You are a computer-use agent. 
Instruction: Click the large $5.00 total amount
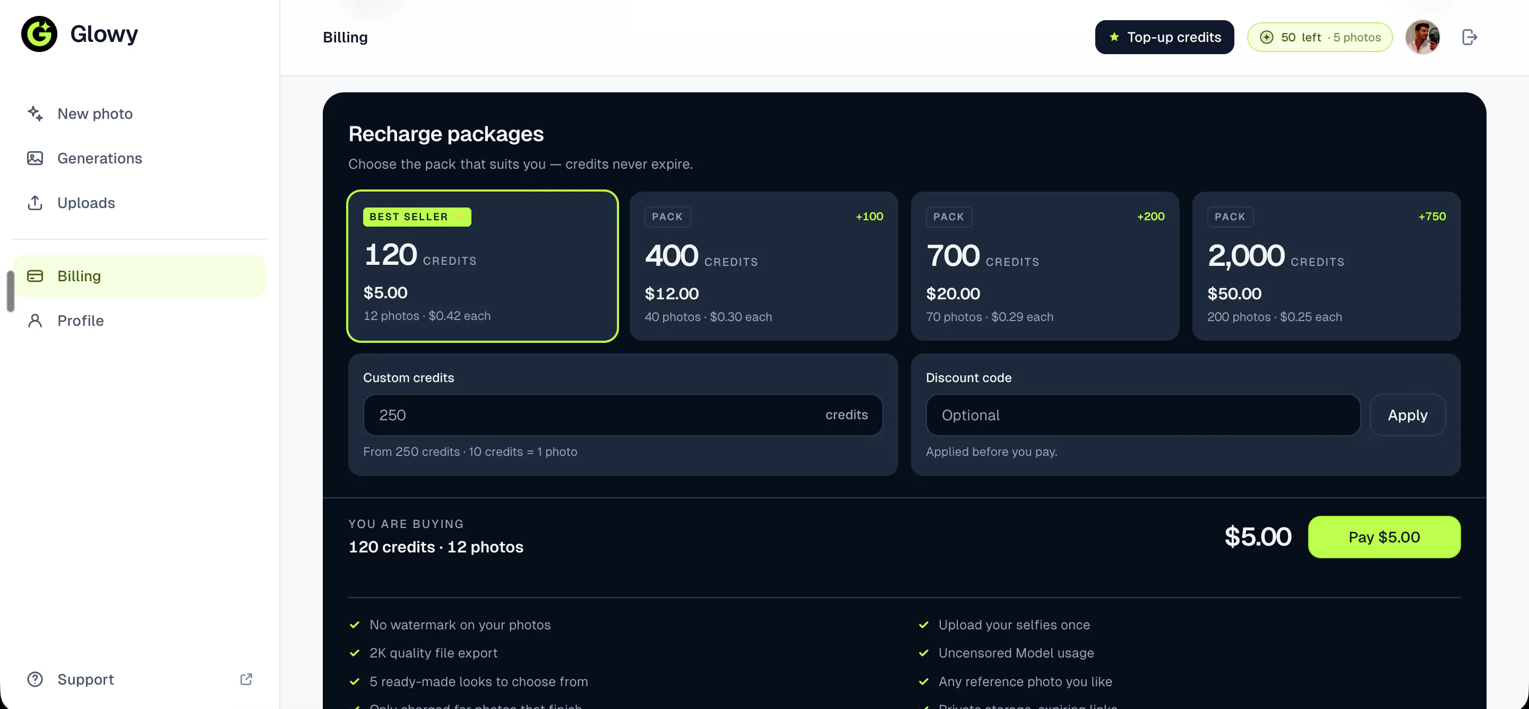1258,537
